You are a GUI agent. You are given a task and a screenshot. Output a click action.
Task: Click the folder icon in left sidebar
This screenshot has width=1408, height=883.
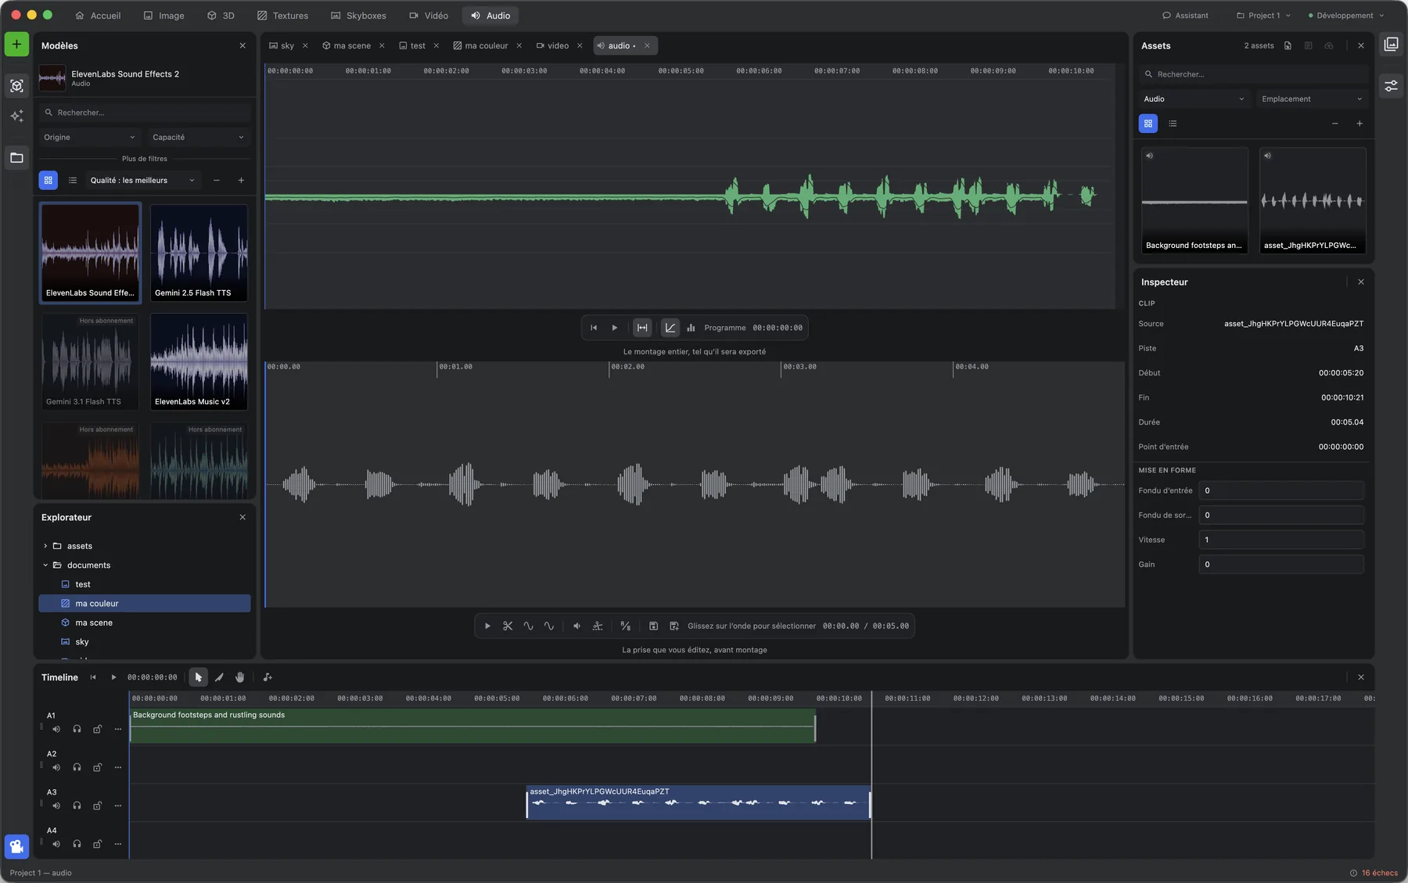tap(16, 158)
